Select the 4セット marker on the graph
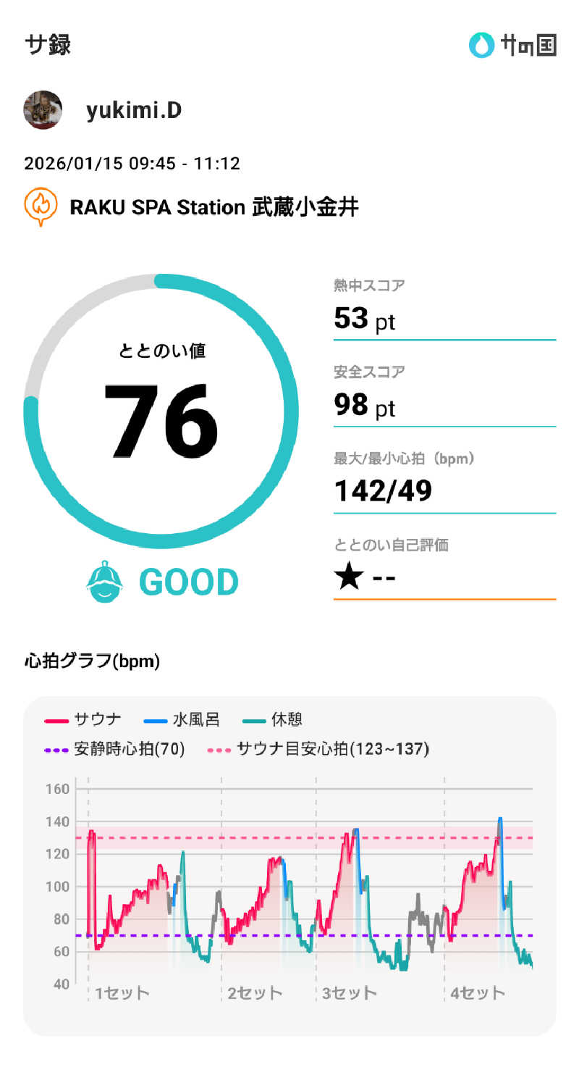The image size is (579, 1075). tap(478, 992)
